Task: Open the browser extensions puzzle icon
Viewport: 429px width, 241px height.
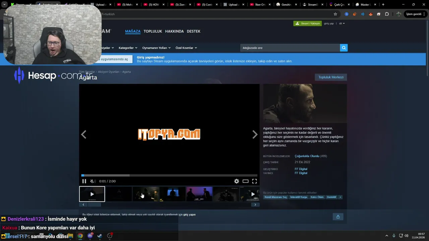Action: point(387,14)
